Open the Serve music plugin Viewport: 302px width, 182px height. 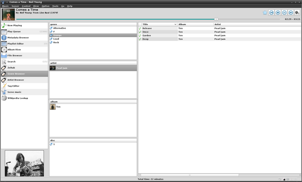24,92
